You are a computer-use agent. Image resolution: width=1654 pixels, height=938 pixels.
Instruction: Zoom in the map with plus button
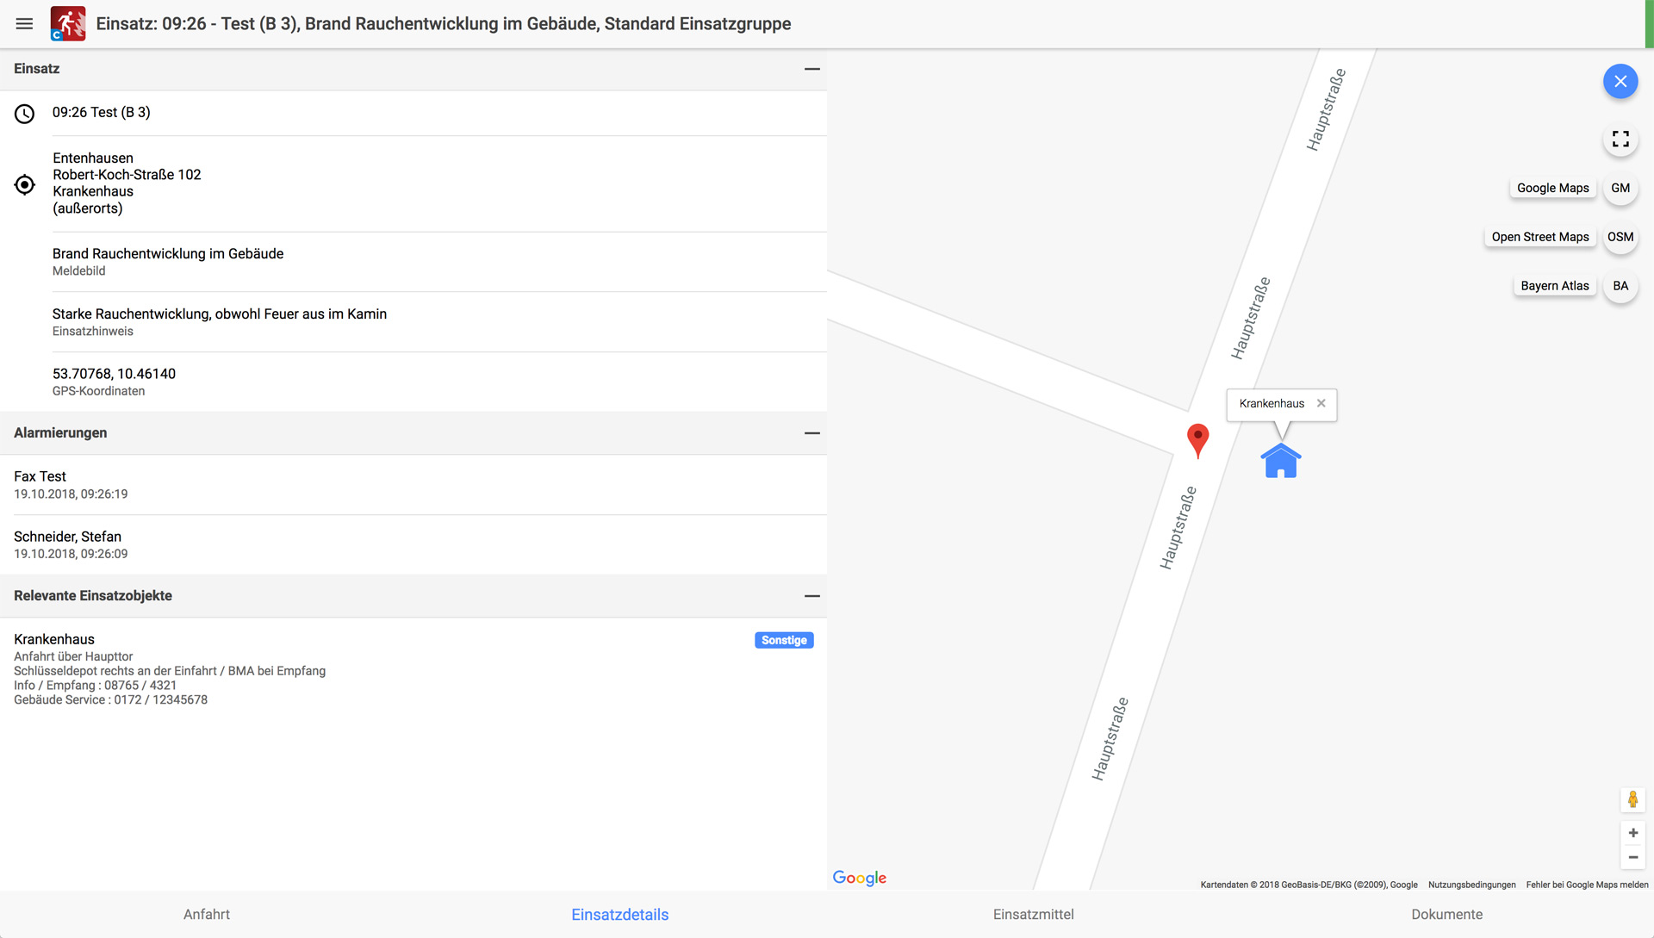click(x=1632, y=833)
